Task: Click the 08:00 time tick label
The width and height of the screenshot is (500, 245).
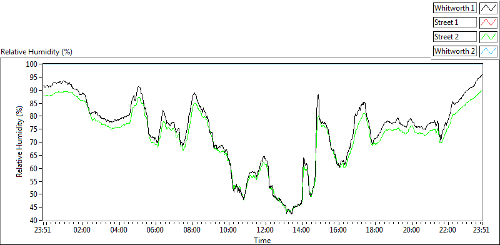Action: 192,230
